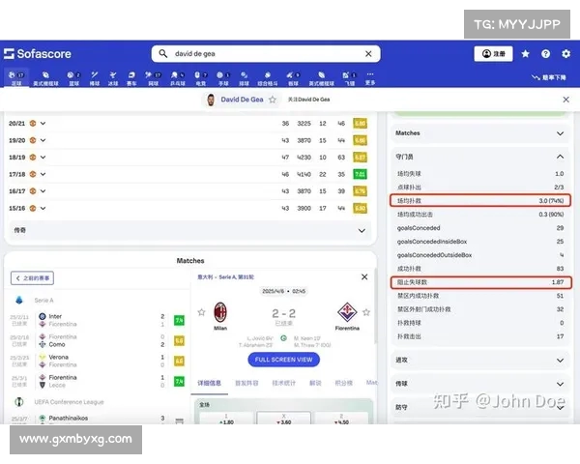Click David De Gea's player avatar

211,100
